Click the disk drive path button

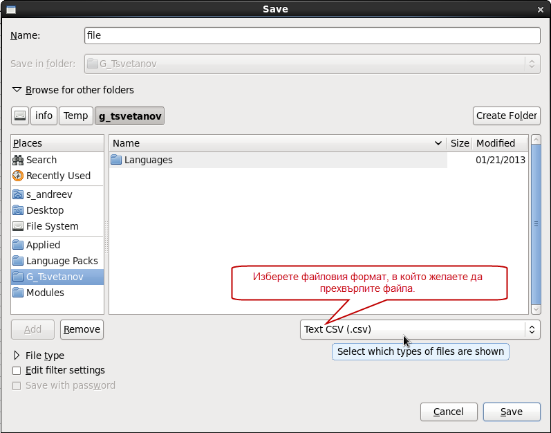point(20,116)
